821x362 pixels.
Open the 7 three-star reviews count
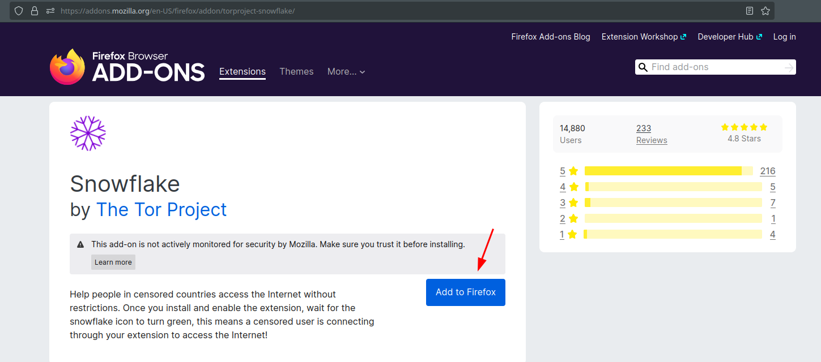point(773,202)
